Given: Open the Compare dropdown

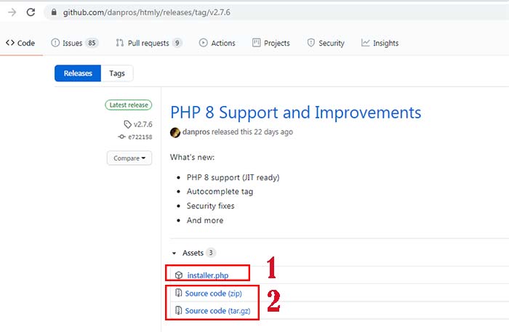Looking at the screenshot, I should (129, 158).
